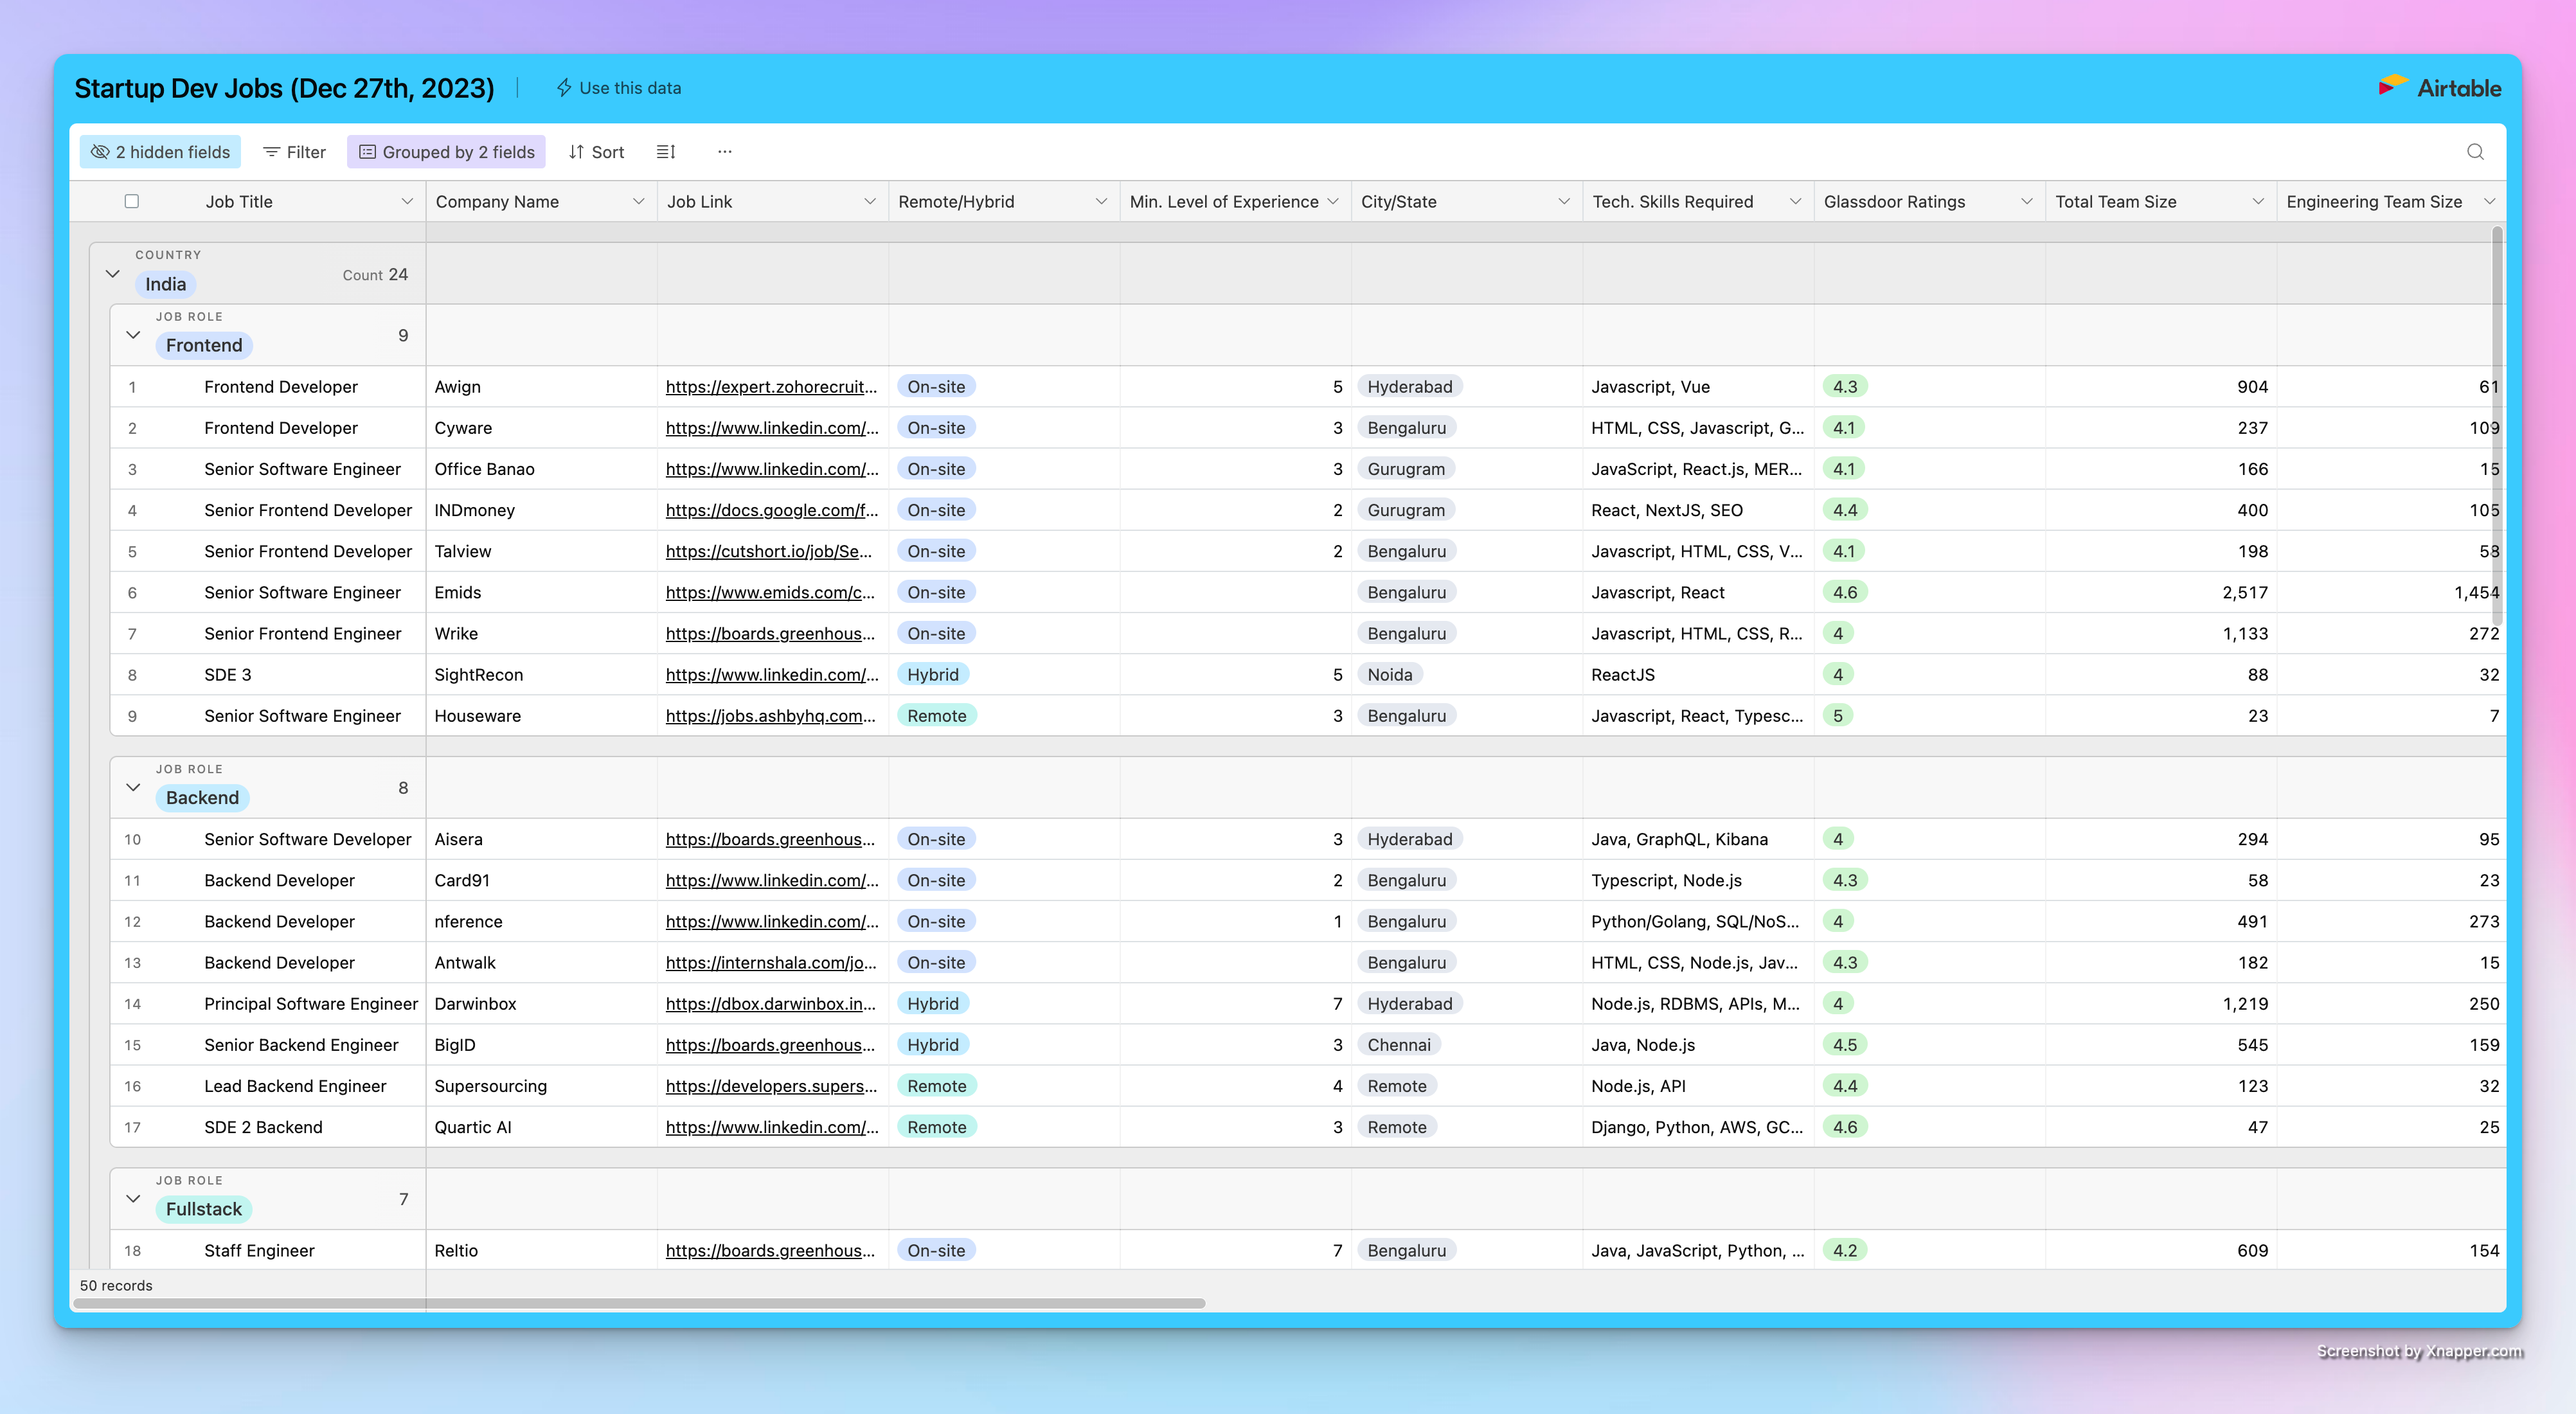Open Tech. Skills Required column dropdown
This screenshot has width=2576, height=1414.
click(1795, 201)
